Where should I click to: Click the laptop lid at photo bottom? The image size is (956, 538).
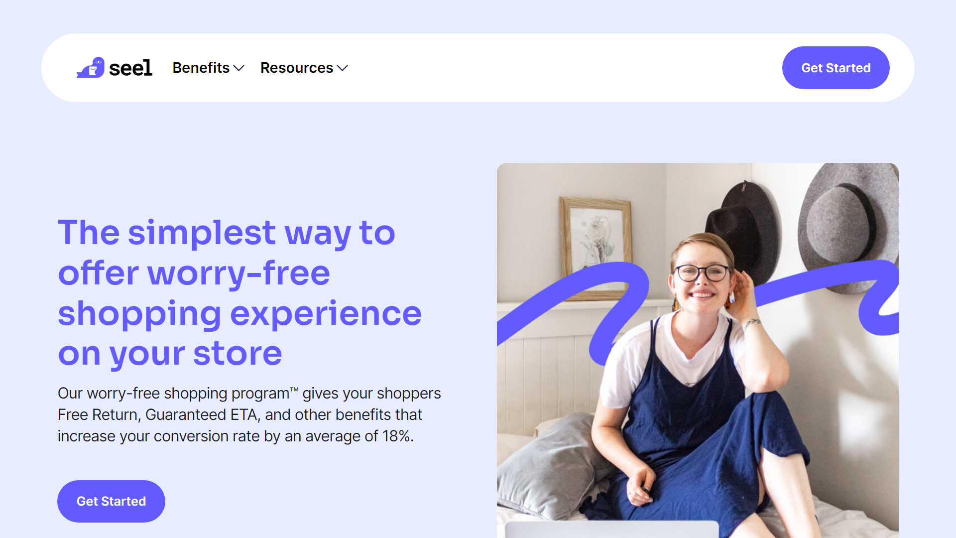tap(611, 529)
